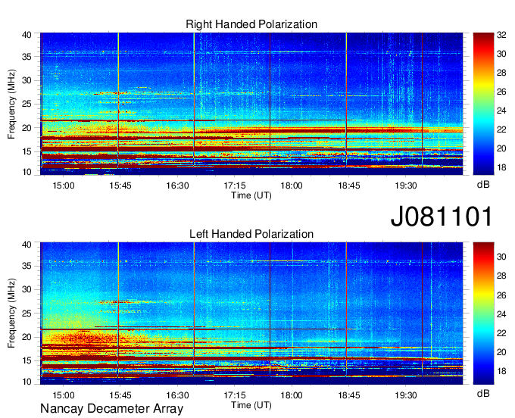The height and width of the screenshot is (418, 515).
Task: Click the Left Handed plot's dB colorbar
Action: coord(483,313)
